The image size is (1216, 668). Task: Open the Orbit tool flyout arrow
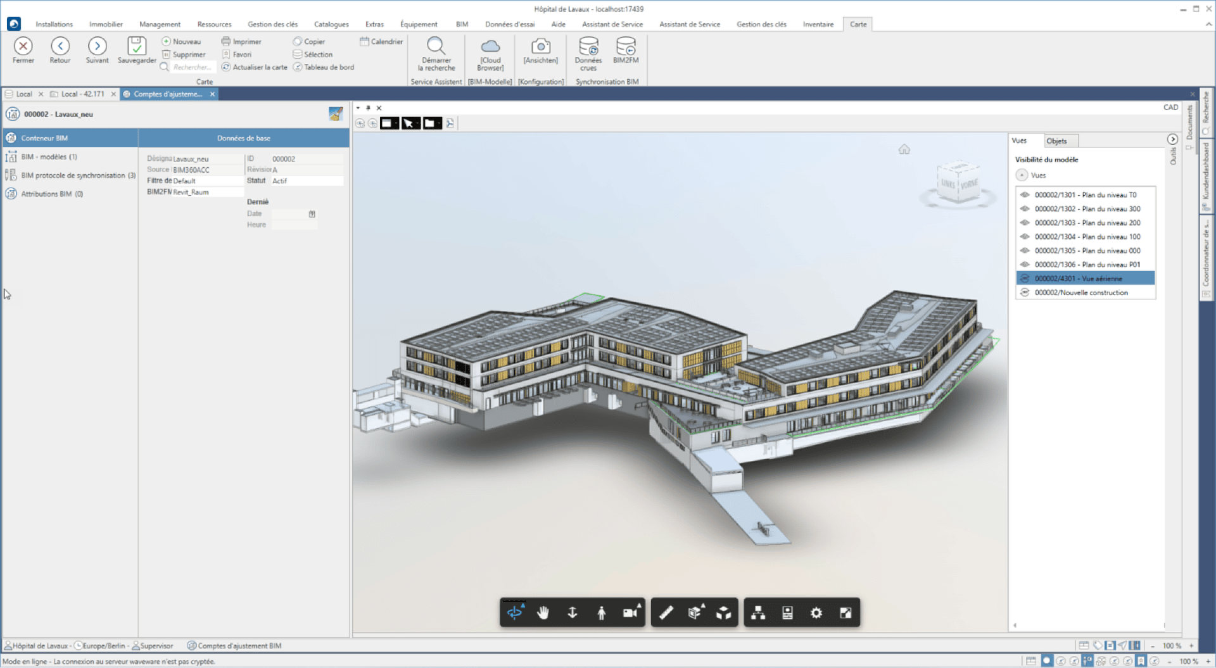pyautogui.click(x=523, y=606)
